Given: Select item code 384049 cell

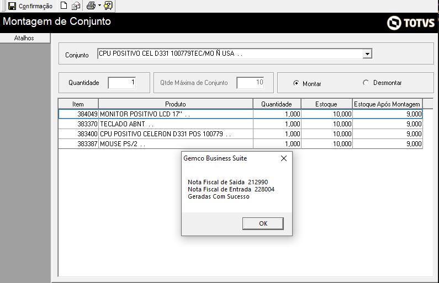Looking at the screenshot, I should (78, 114).
